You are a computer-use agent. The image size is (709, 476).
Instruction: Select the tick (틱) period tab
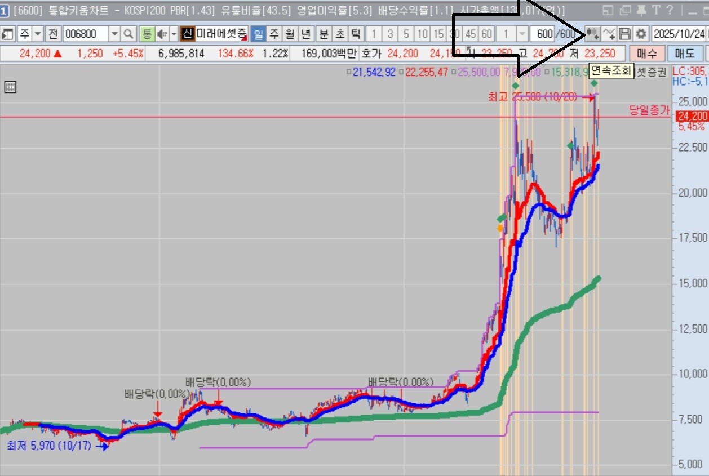click(355, 34)
